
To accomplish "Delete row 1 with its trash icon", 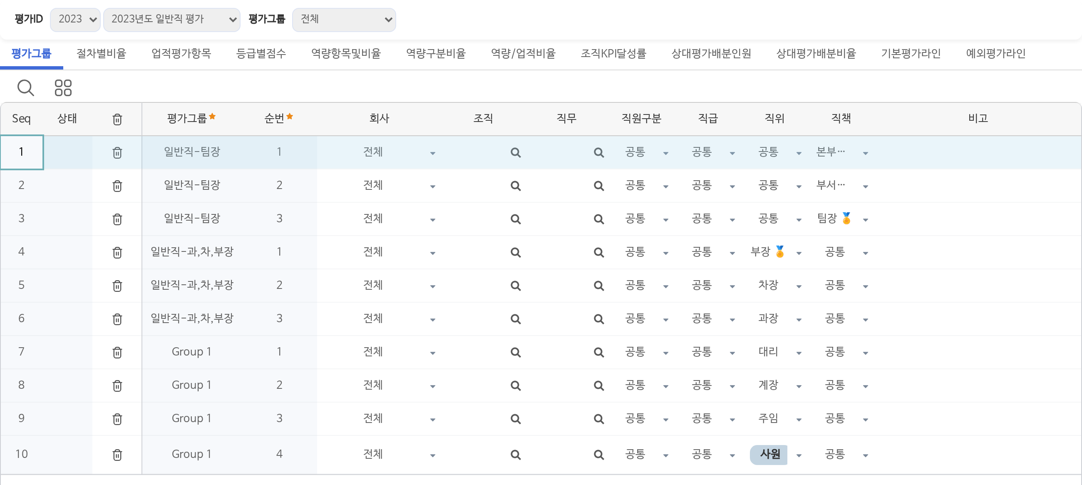I will coord(117,152).
